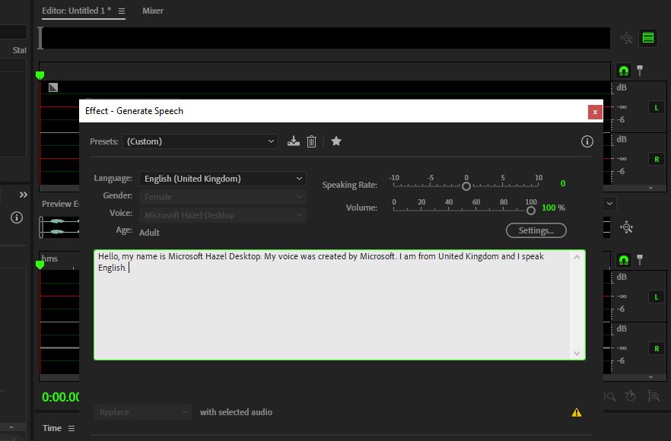
Task: Click the zoom navigator icon beside the top overview bar
Action: 627,38
